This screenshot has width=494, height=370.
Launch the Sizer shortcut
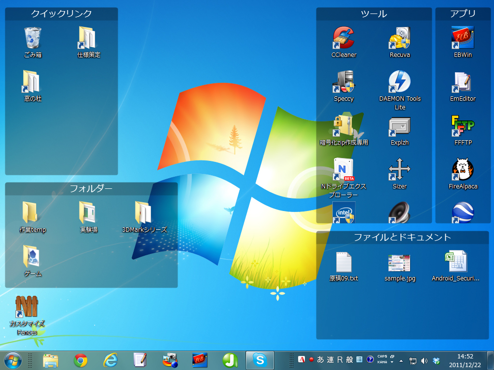[399, 173]
